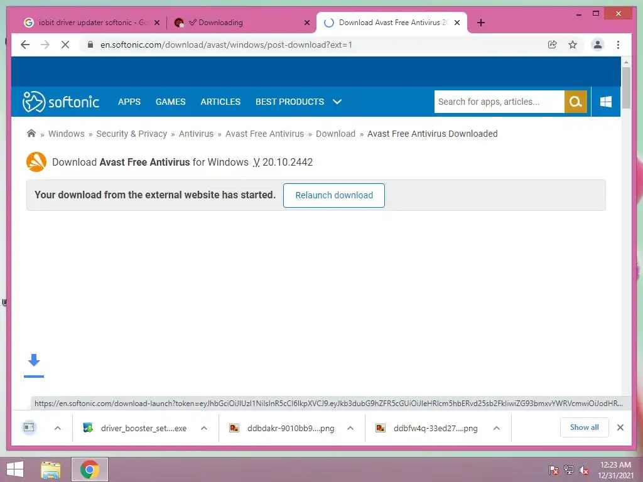Open Windows Start button
The height and width of the screenshot is (482, 643).
pos(15,469)
